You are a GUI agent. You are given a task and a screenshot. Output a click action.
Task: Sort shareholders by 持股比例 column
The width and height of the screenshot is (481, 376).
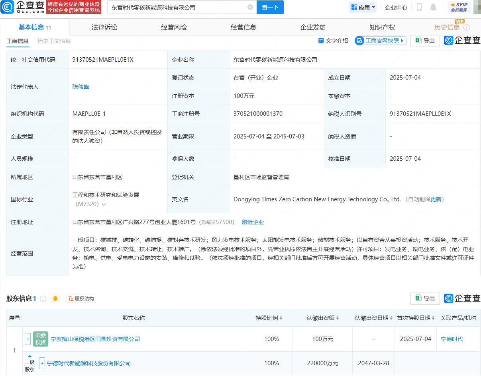[x=269, y=318]
